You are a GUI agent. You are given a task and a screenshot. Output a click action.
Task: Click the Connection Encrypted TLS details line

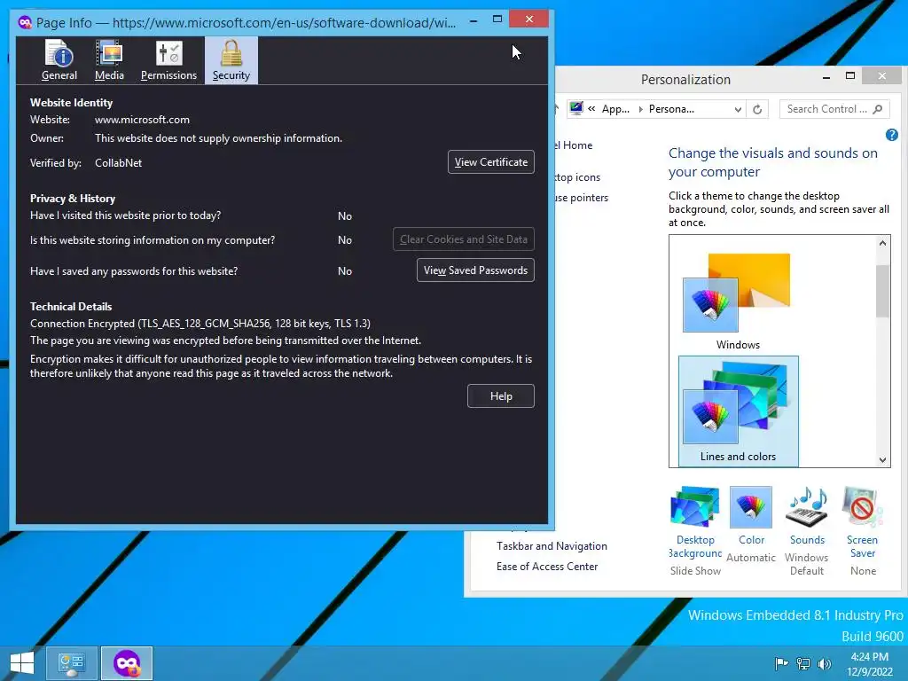point(200,324)
